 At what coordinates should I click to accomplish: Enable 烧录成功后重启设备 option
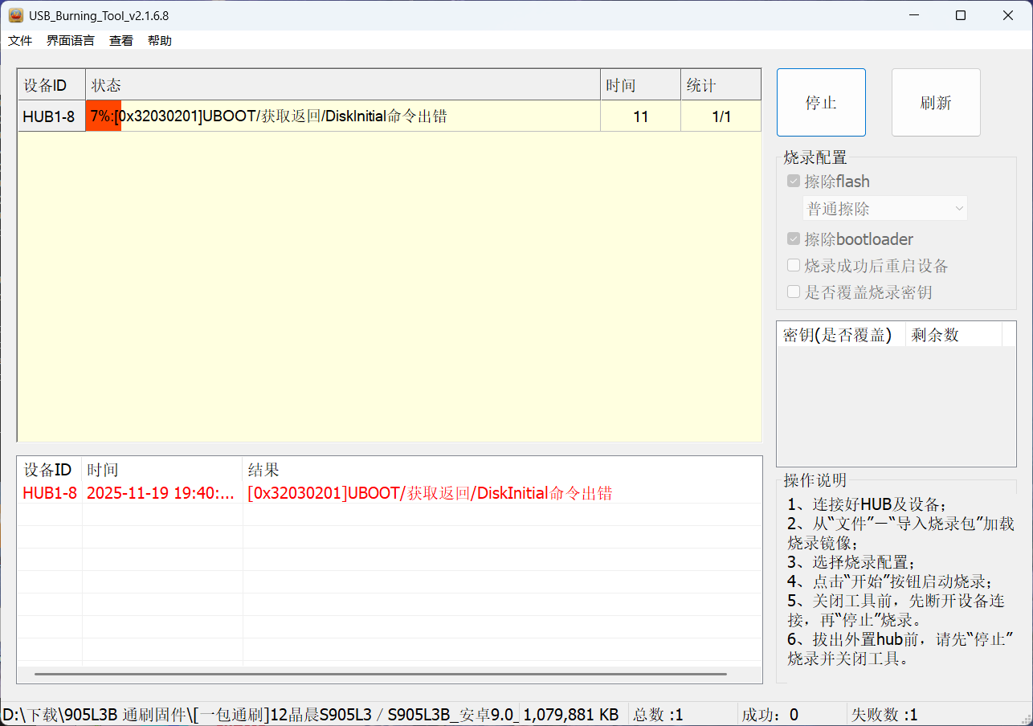coord(794,266)
